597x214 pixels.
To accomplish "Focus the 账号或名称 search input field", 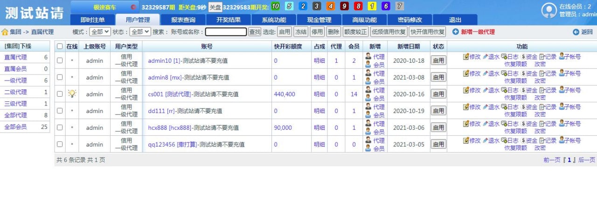I will (x=226, y=32).
